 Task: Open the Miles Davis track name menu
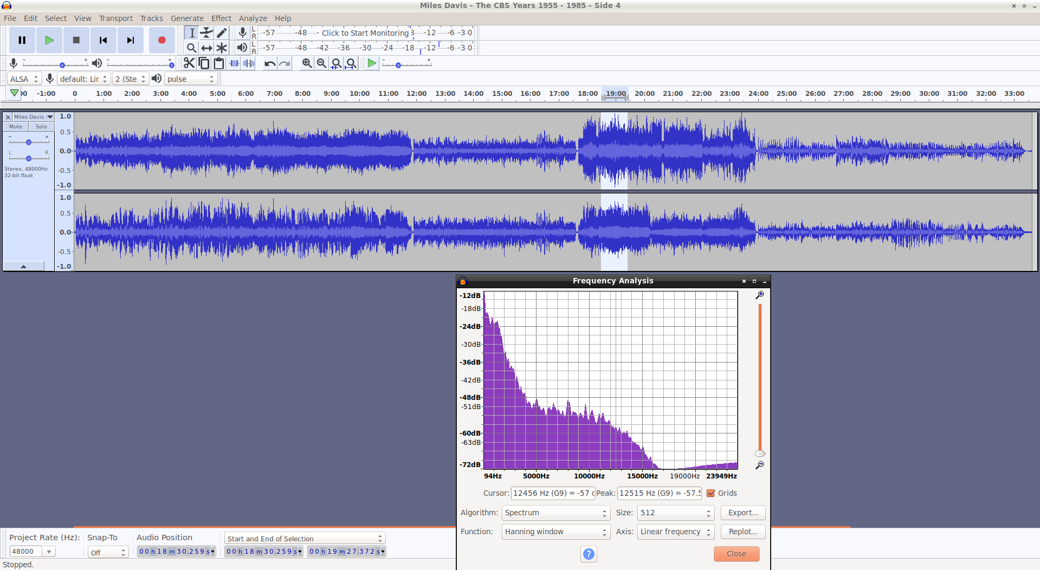pyautogui.click(x=33, y=117)
